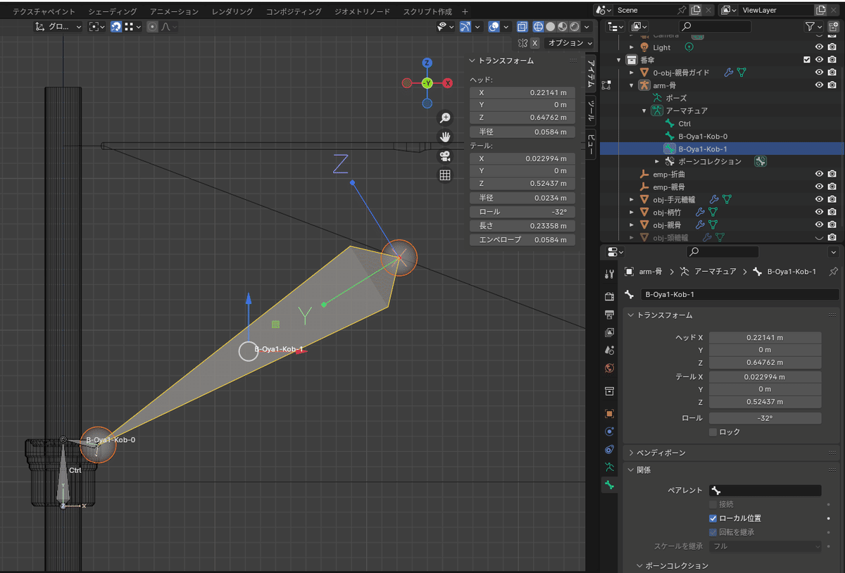Screen dimensions: 845x573
Task: Open the Scene properties tab icon
Action: coord(610,350)
